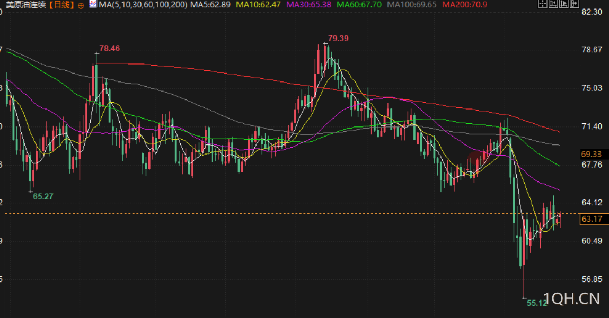Click the 60.49 axis price label
Viewport: 609px width, 318px height.
(x=592, y=241)
